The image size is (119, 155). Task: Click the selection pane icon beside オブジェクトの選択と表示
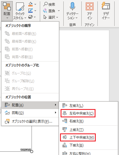7,121
